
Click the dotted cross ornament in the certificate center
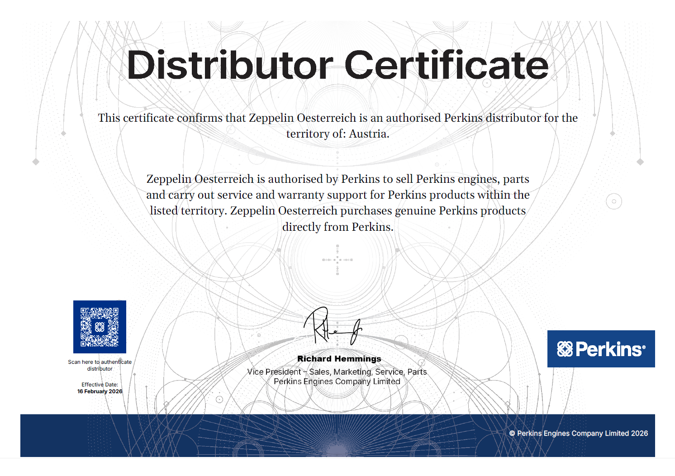point(337,260)
